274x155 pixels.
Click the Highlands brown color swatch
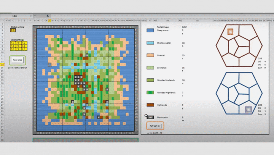coord(150,105)
